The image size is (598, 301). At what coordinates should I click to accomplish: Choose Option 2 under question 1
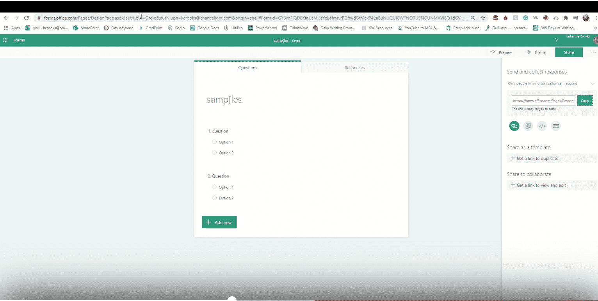(x=214, y=152)
